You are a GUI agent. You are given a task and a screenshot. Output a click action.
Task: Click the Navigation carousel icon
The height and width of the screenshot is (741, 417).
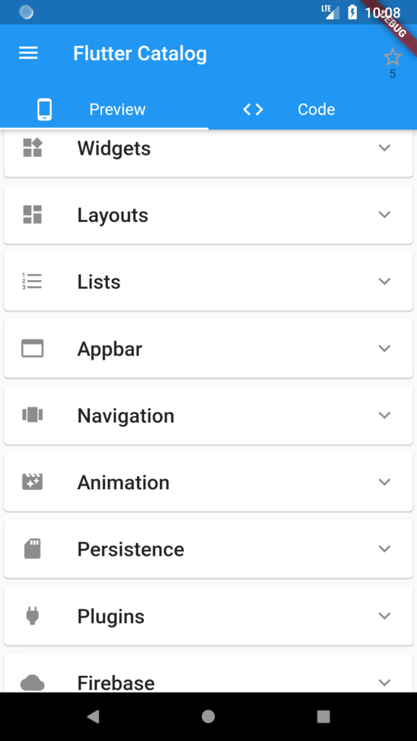(32, 415)
